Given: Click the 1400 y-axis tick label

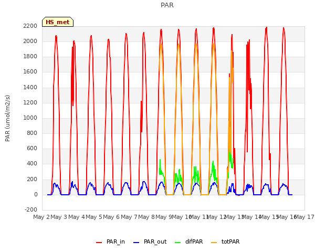Looking at the screenshot, I should tap(30, 87).
